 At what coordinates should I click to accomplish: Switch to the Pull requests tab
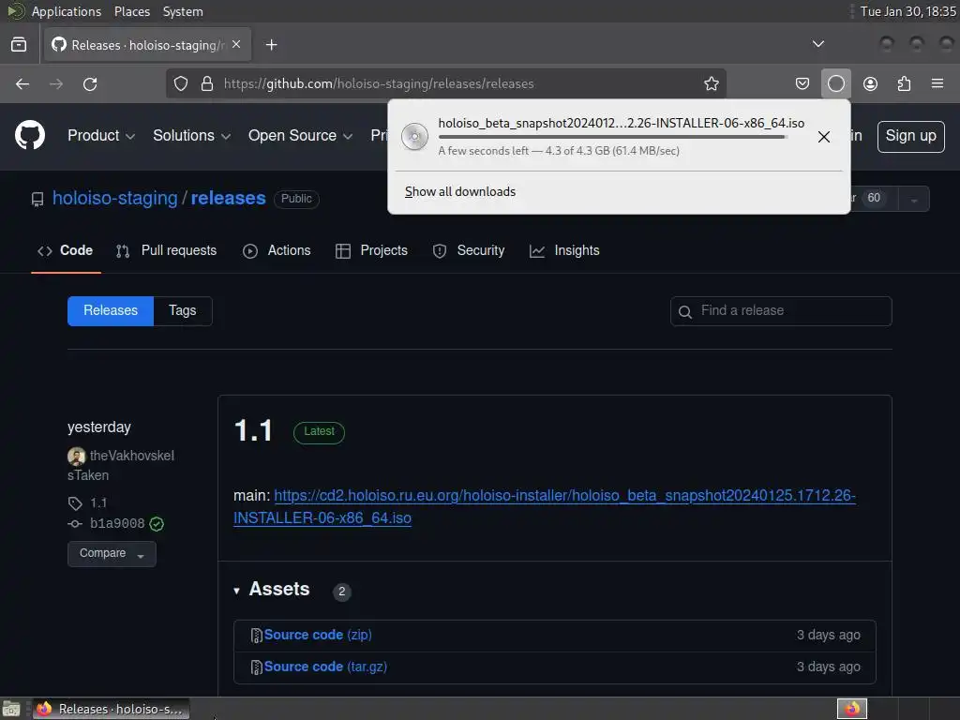(x=167, y=250)
